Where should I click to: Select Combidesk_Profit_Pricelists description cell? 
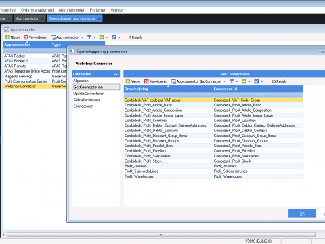(168, 151)
